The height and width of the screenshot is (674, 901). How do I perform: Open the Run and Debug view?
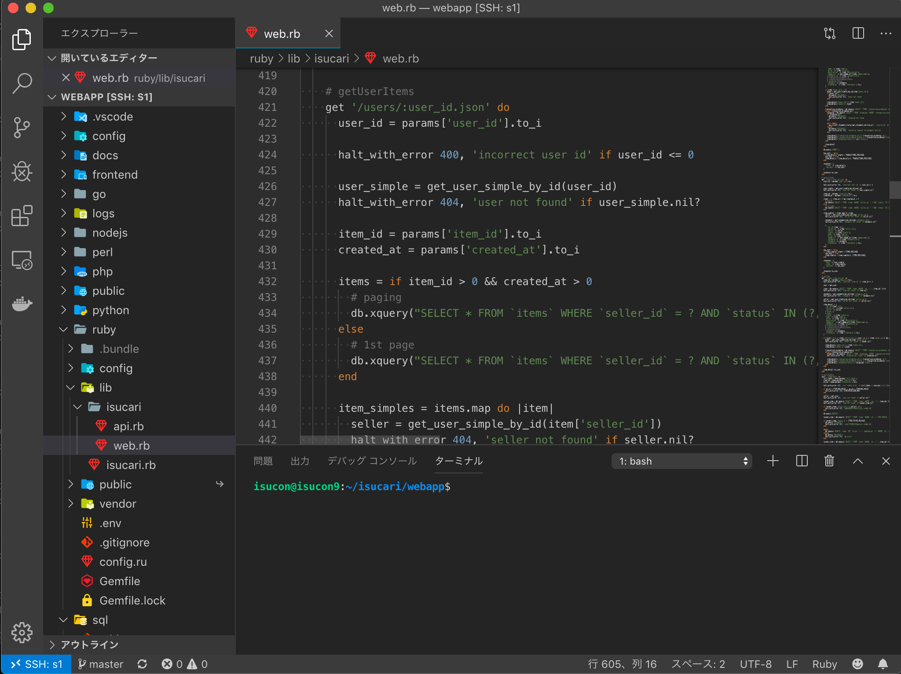click(22, 172)
